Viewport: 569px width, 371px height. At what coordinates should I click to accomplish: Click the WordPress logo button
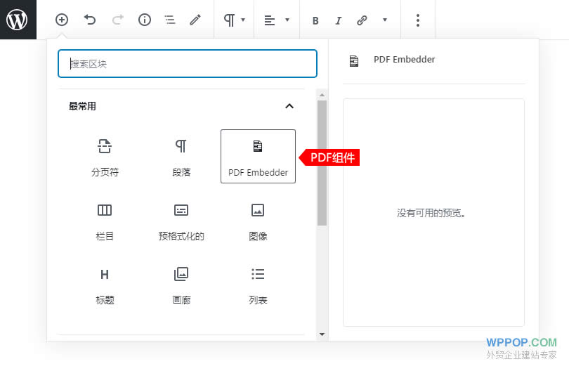(x=18, y=20)
